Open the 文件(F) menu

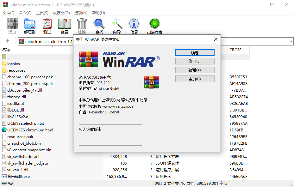click(x=9, y=13)
